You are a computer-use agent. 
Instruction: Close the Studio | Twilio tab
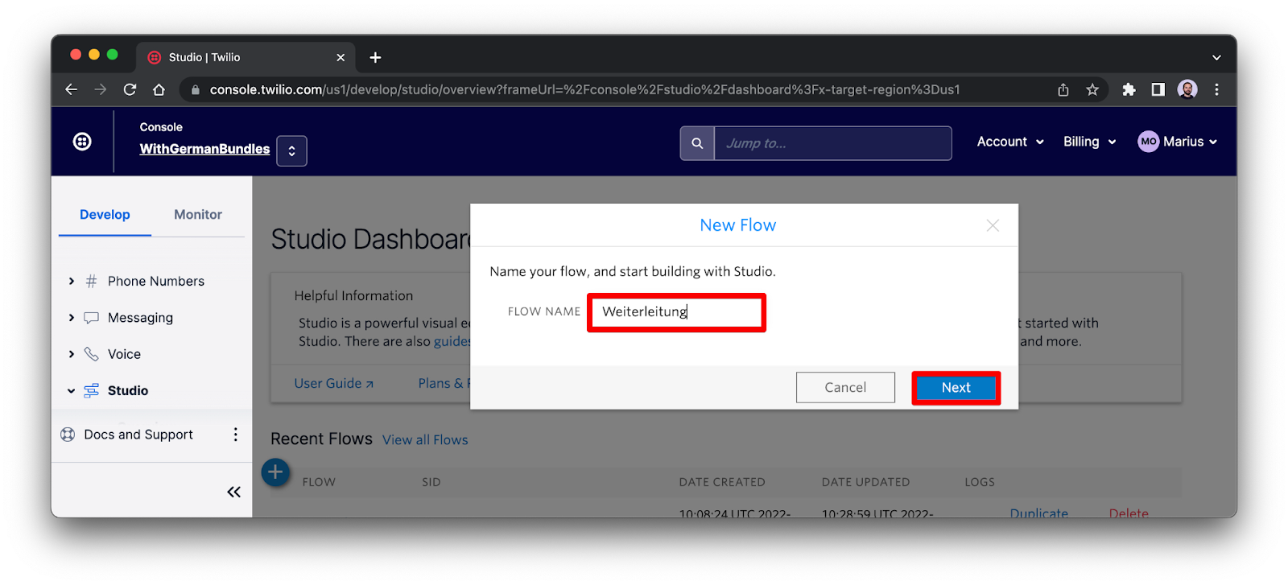(341, 57)
